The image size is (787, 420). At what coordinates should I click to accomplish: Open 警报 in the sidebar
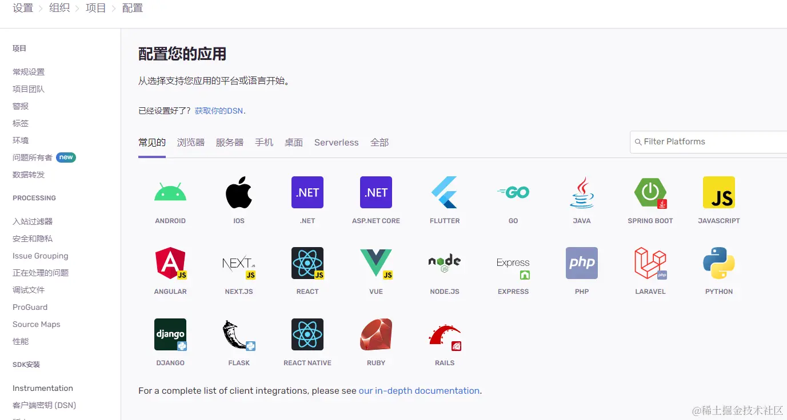tap(21, 106)
